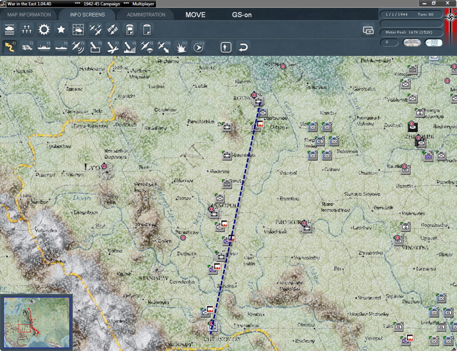Select the unit counter at Chernovtsy
Viewport: 457px width, 351px height.
tap(213, 326)
